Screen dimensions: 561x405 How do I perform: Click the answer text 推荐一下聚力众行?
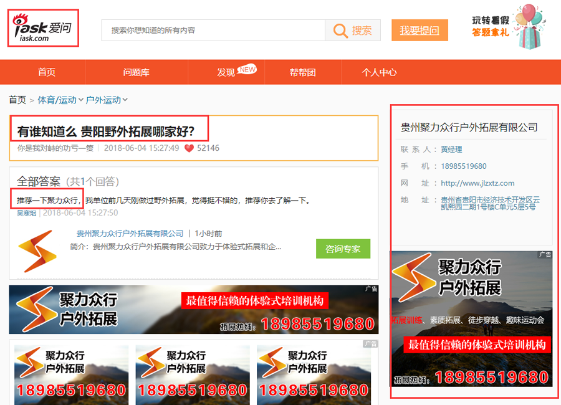[x=47, y=201]
